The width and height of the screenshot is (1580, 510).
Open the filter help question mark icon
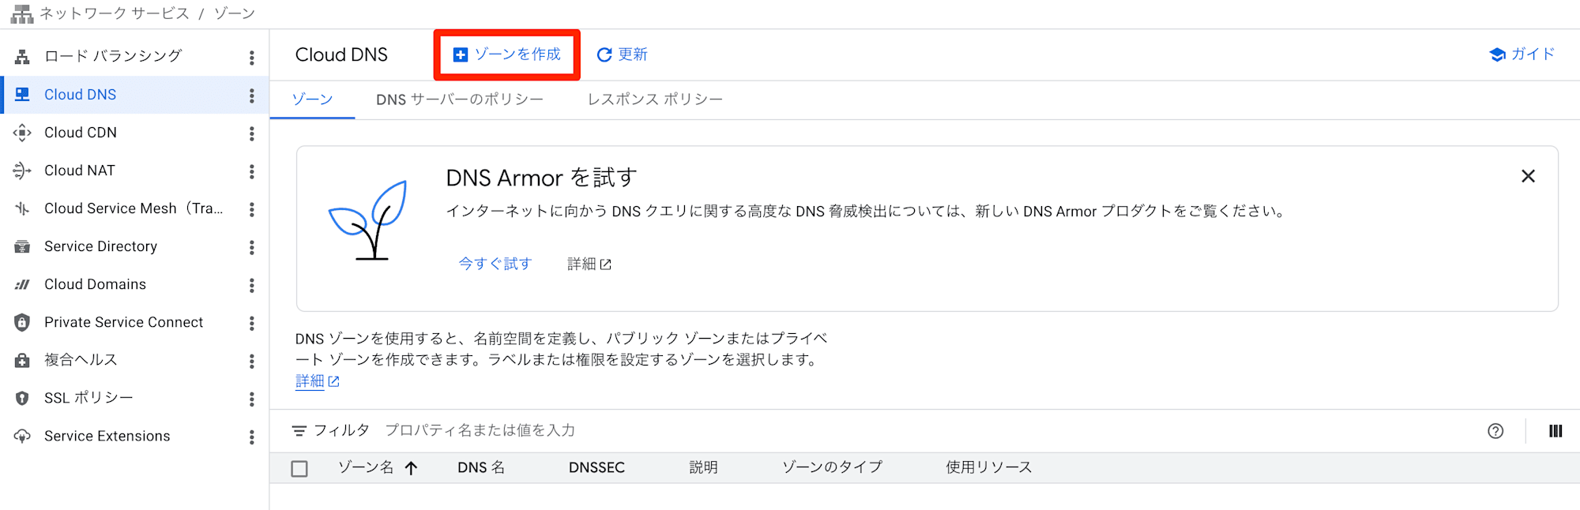pos(1495,431)
